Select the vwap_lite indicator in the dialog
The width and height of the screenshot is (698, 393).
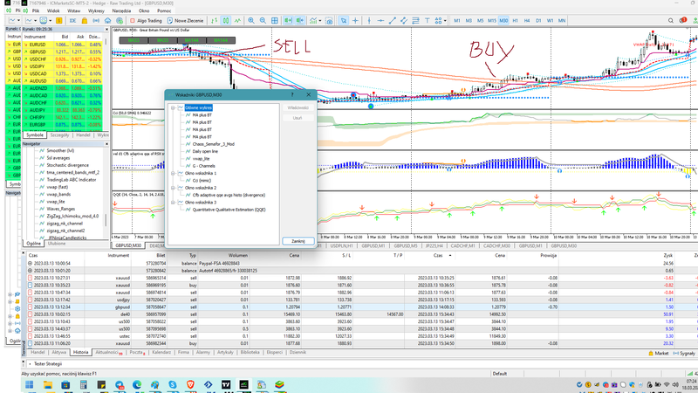(202, 159)
